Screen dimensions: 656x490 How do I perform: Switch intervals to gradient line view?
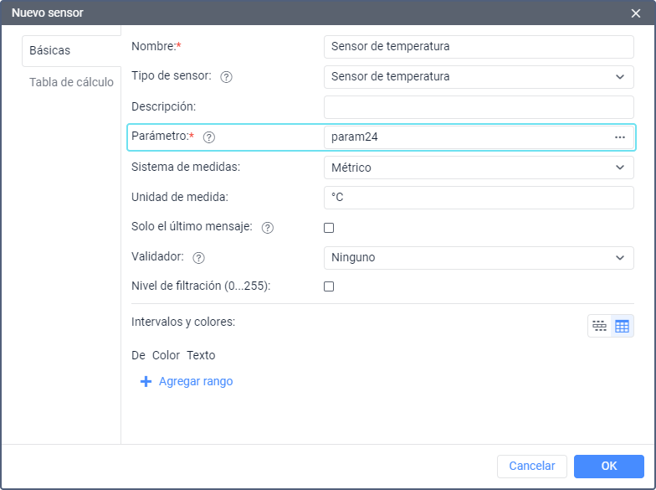pyautogui.click(x=599, y=326)
